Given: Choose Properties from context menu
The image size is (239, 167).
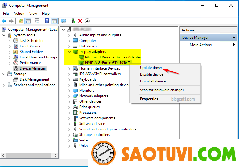Looking at the screenshot, I should [x=149, y=99].
